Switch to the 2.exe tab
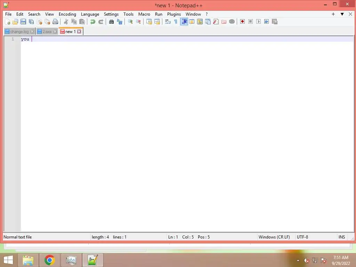The width and height of the screenshot is (356, 267). coord(47,32)
